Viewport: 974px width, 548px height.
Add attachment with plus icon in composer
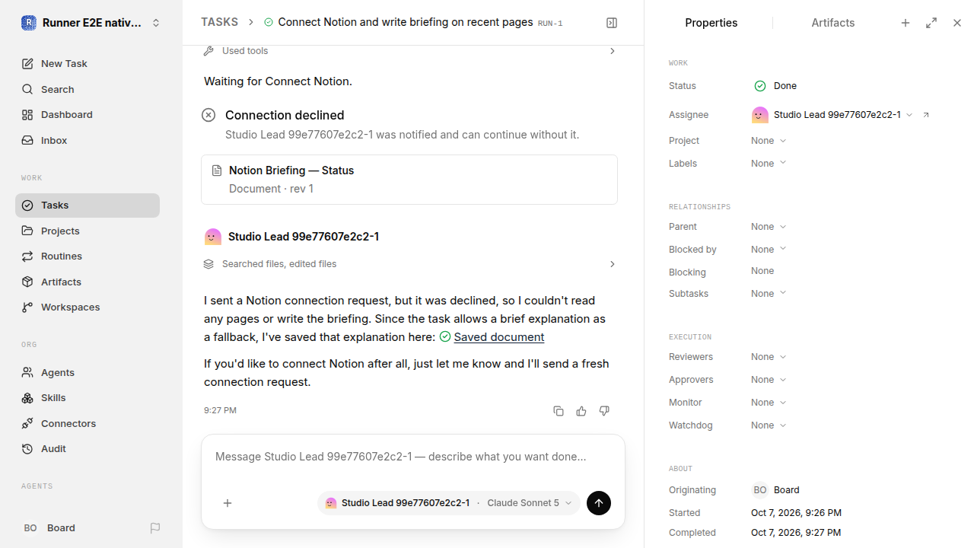click(228, 503)
